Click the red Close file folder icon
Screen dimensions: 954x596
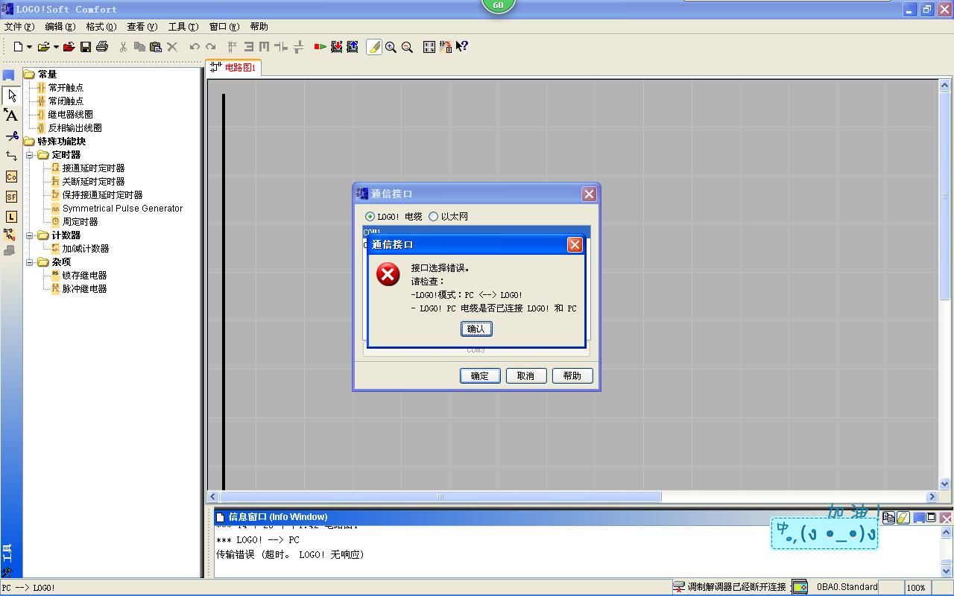69,47
